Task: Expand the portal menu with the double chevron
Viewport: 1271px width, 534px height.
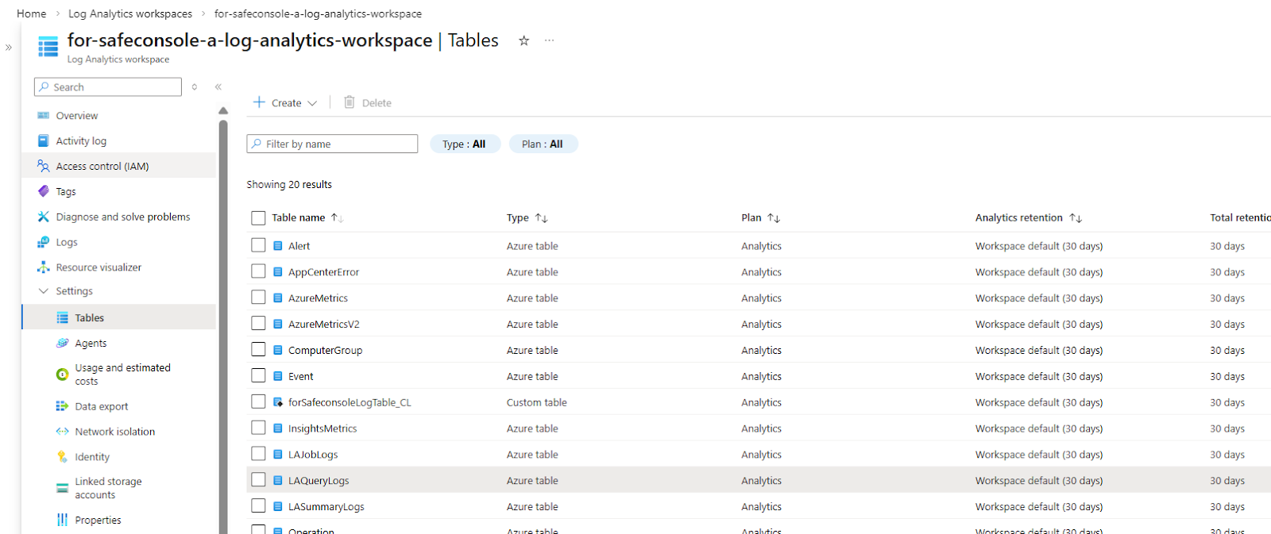Action: point(9,48)
